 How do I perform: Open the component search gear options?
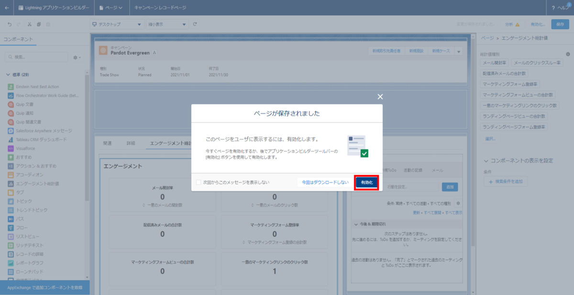tap(76, 57)
